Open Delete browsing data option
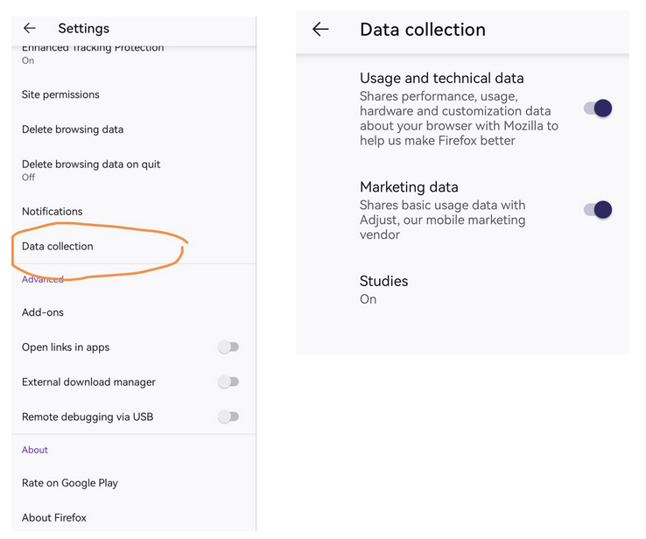Image resolution: width=646 pixels, height=539 pixels. click(133, 129)
